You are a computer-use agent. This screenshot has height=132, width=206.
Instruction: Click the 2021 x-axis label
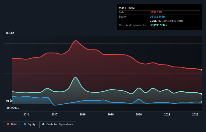coord(167,114)
